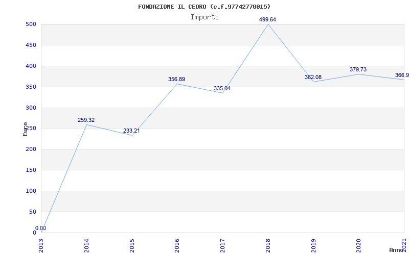Select the 0.00 starting data label
This screenshot has height=255, width=409.
[41, 228]
